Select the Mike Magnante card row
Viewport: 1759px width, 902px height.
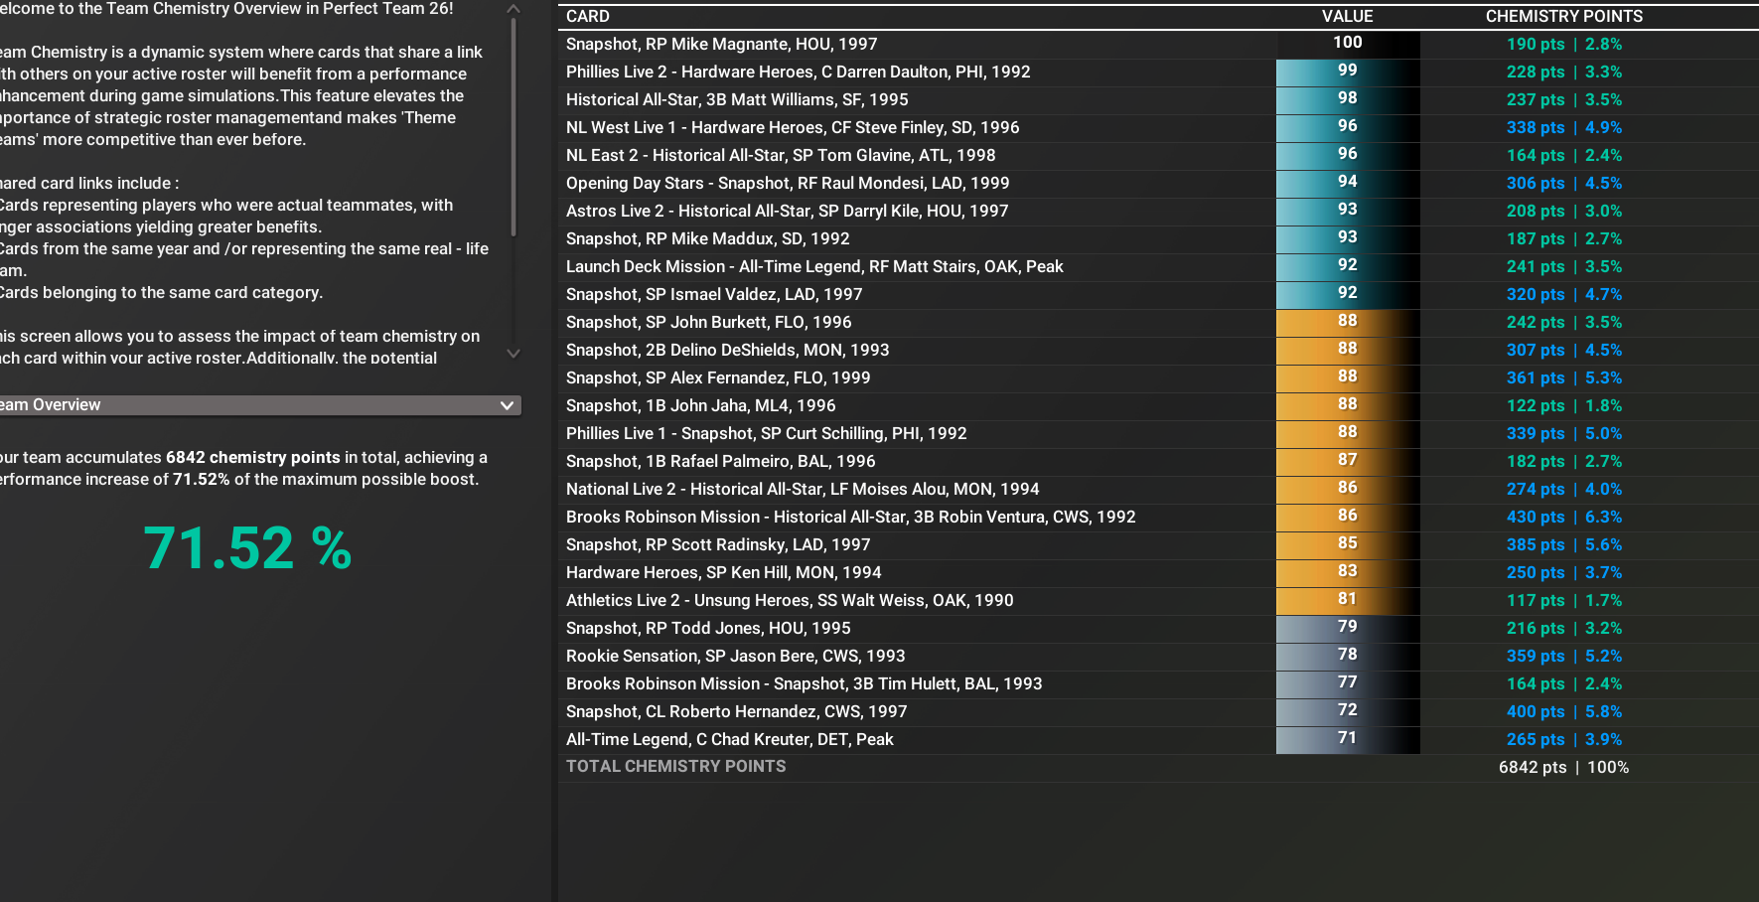[721, 44]
